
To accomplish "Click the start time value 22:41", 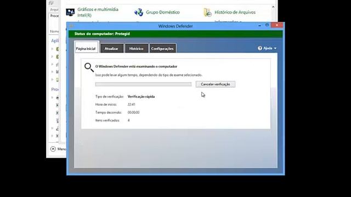I will [132, 105].
